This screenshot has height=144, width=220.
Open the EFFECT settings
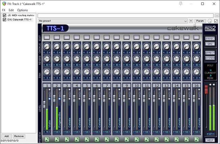[x=210, y=53]
